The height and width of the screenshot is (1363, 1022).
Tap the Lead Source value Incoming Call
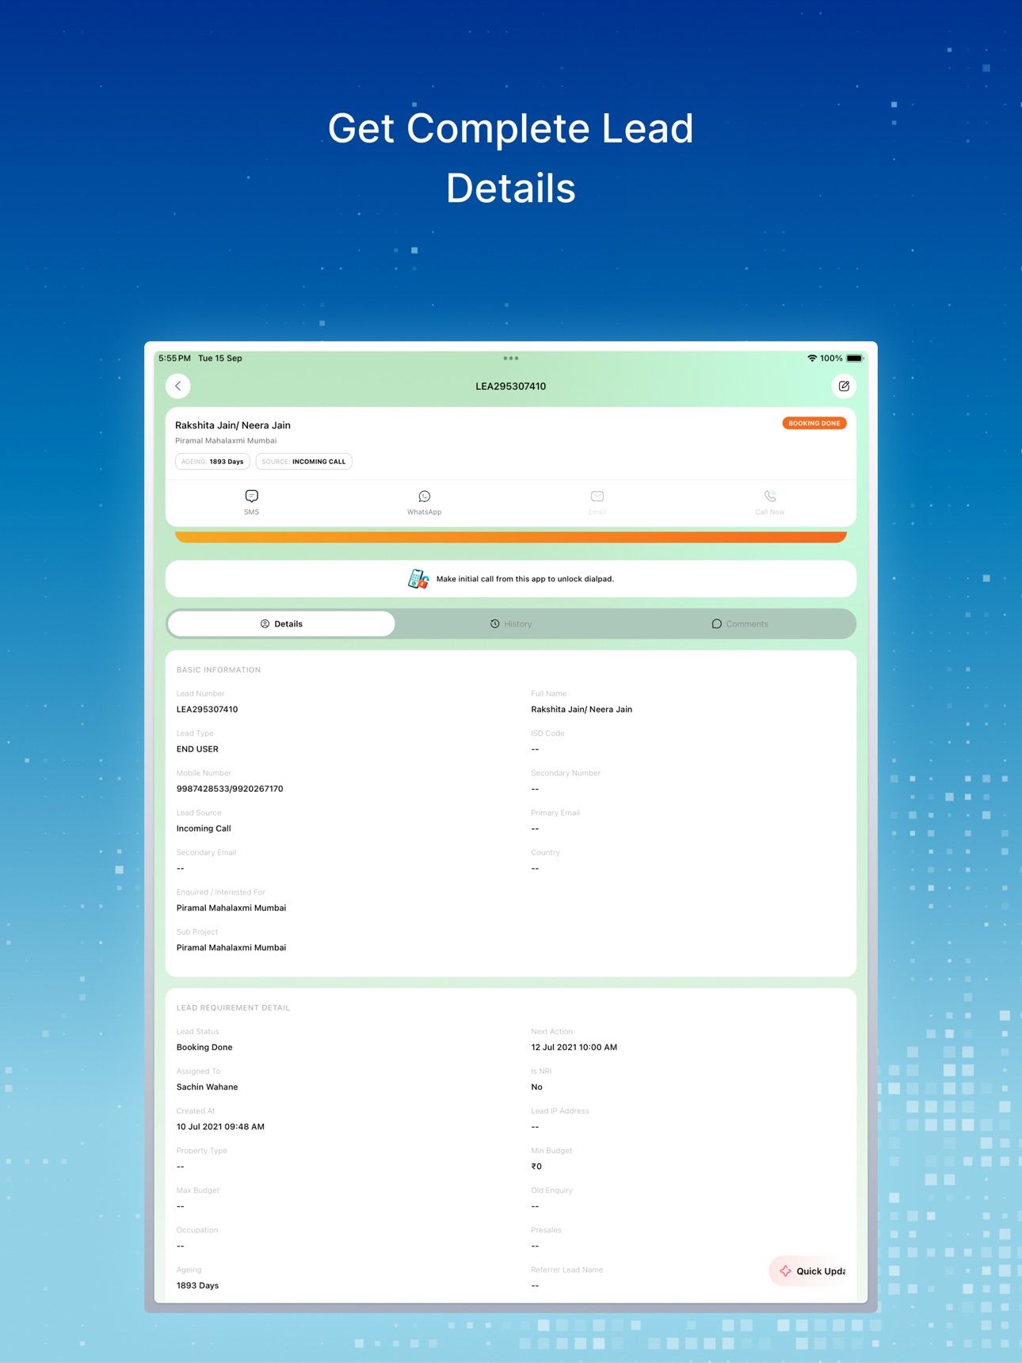tap(204, 828)
